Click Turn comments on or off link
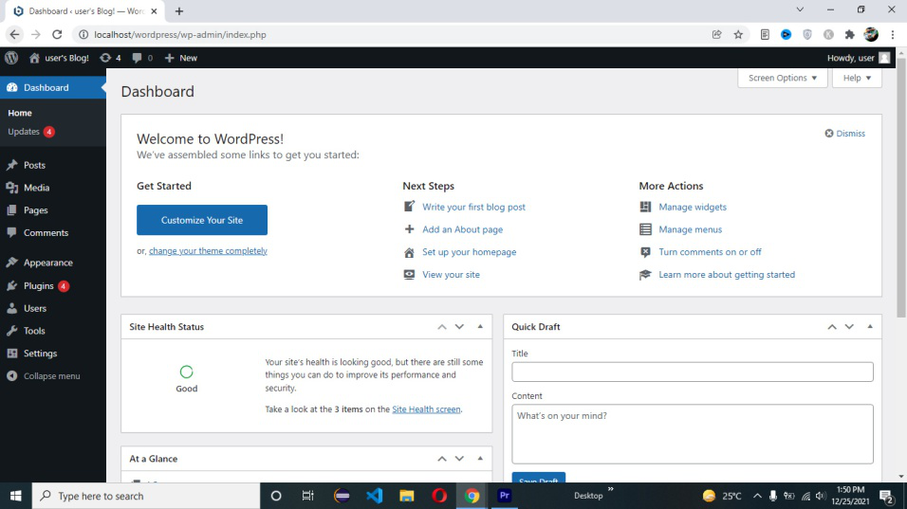Image resolution: width=907 pixels, height=509 pixels. point(710,252)
